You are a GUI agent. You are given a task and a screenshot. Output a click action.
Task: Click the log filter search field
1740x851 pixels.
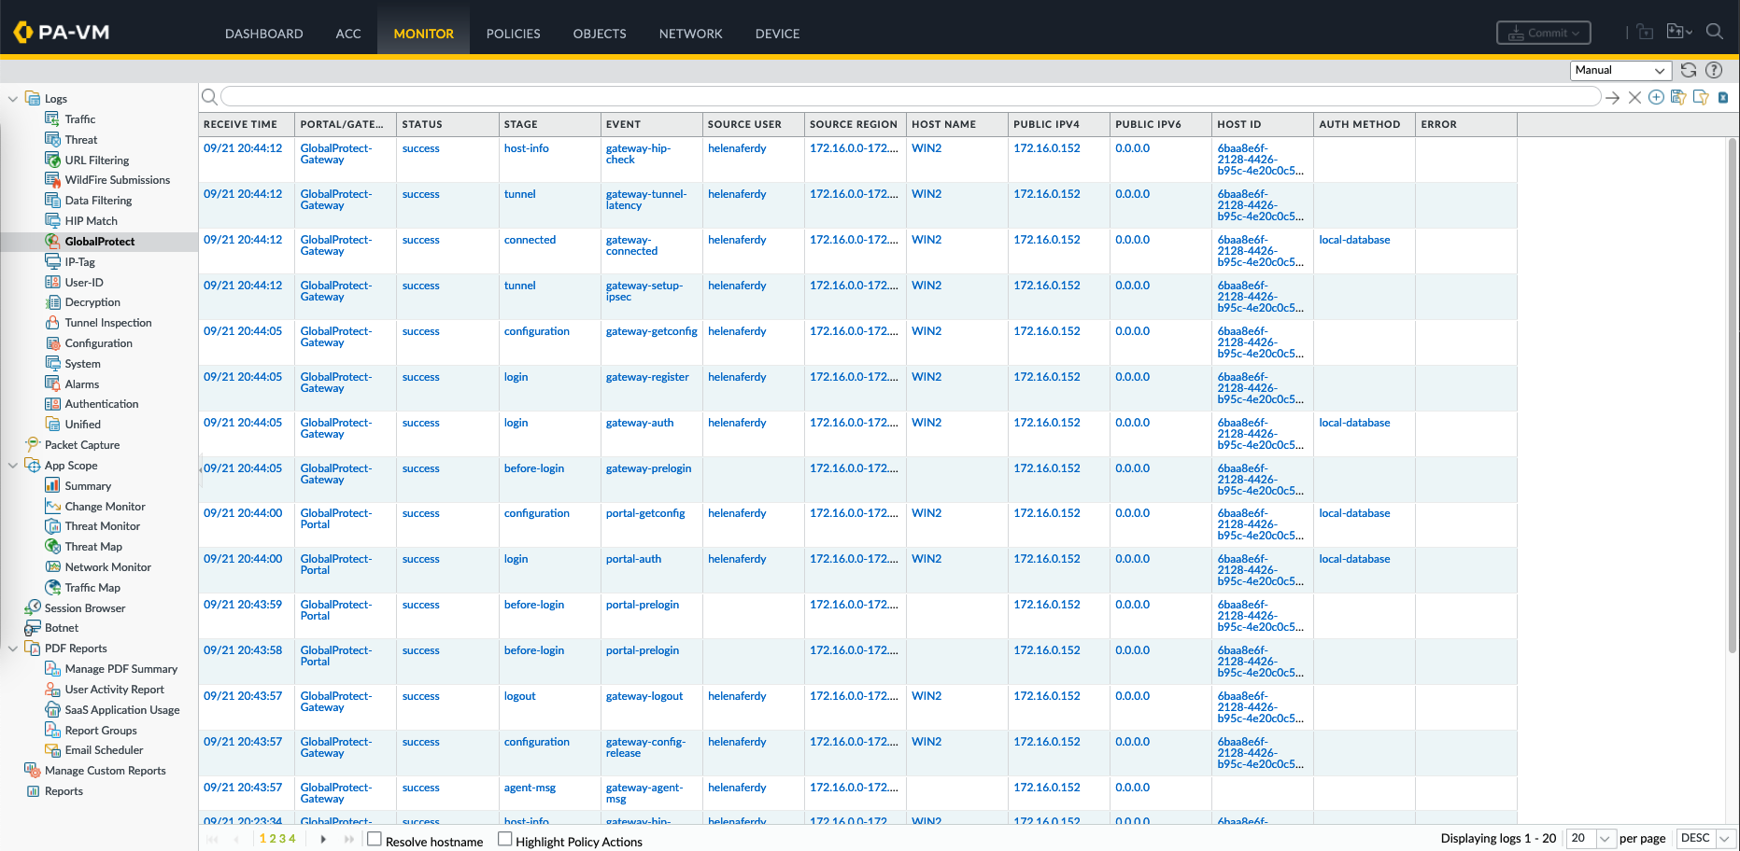pyautogui.click(x=911, y=97)
